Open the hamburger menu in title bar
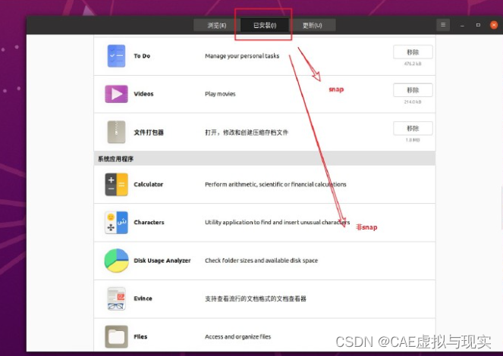503x356 pixels. [x=443, y=25]
